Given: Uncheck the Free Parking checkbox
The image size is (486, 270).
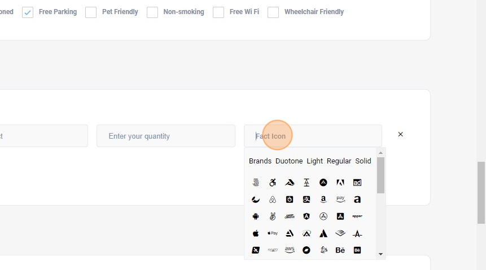Looking at the screenshot, I should pos(28,12).
